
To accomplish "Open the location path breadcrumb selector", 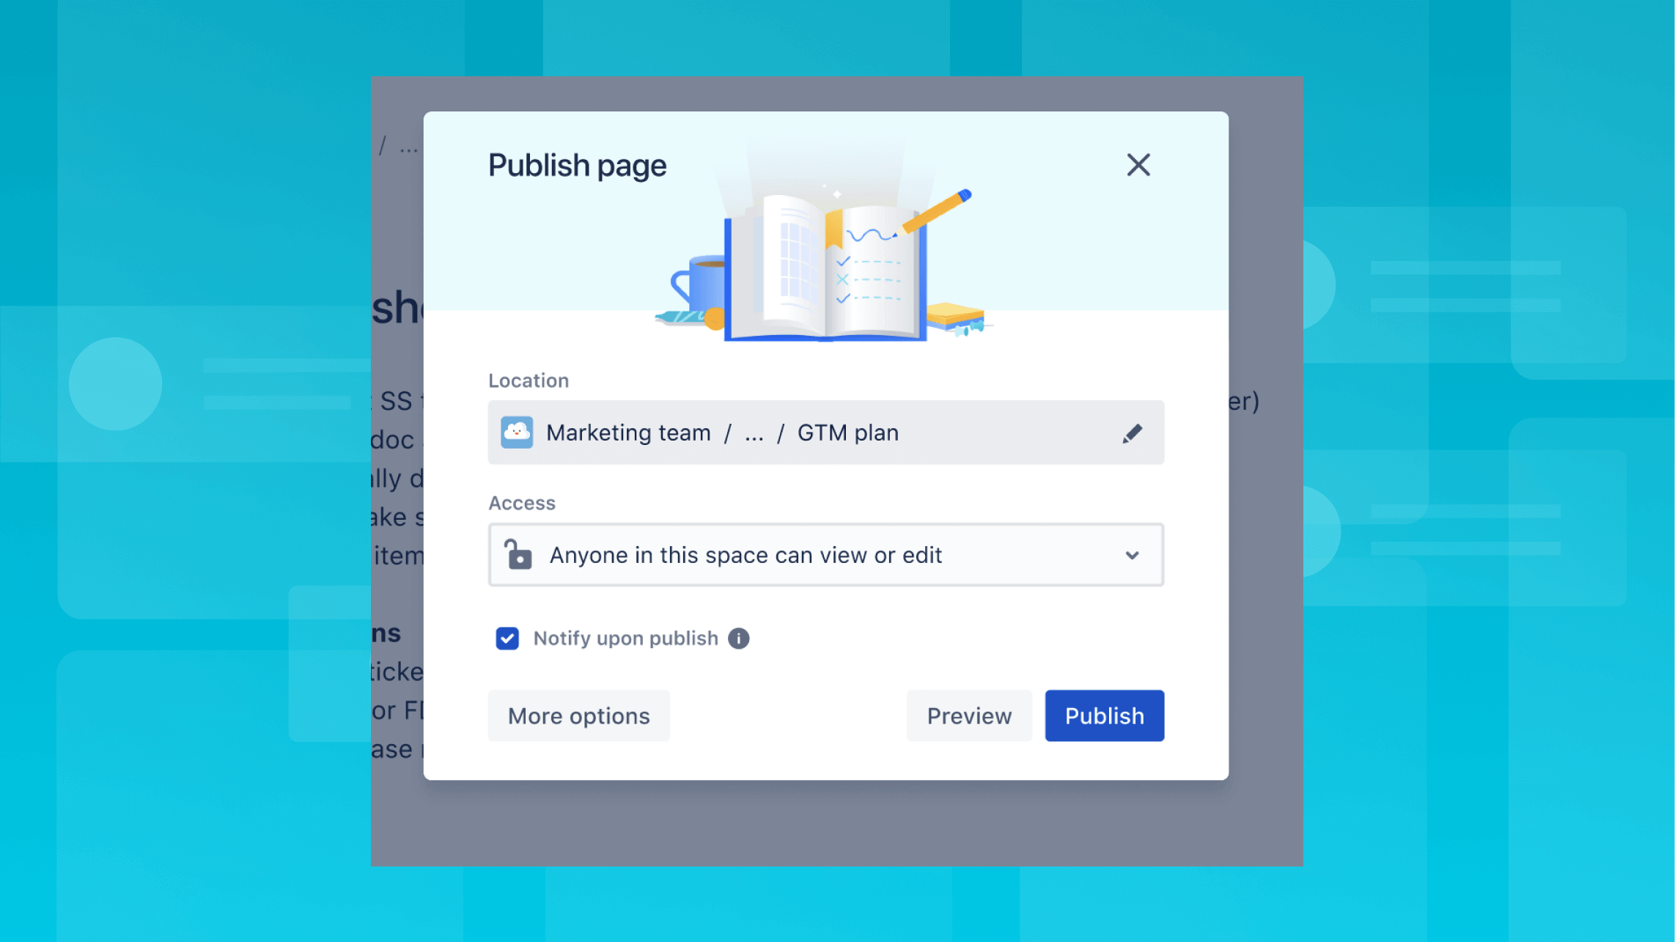I will 1133,433.
